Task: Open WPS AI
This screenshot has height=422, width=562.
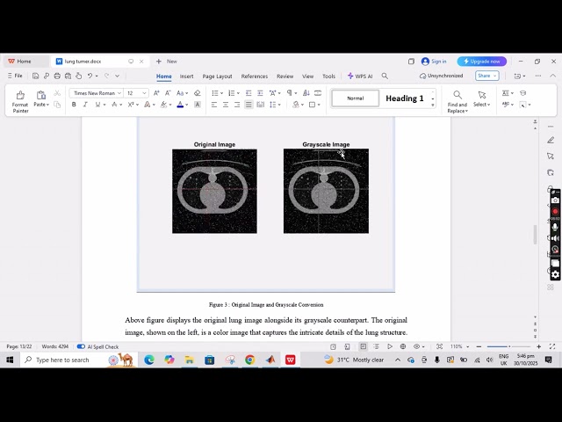Action: pyautogui.click(x=360, y=76)
